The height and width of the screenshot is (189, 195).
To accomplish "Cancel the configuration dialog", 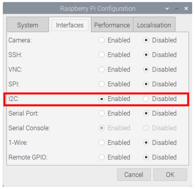I will click(134, 175).
